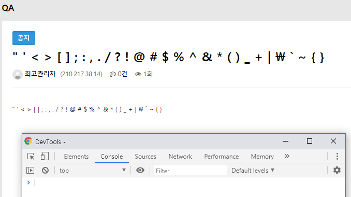Open the DevTools three-dot customize menu
The height and width of the screenshot is (197, 351).
point(337,156)
